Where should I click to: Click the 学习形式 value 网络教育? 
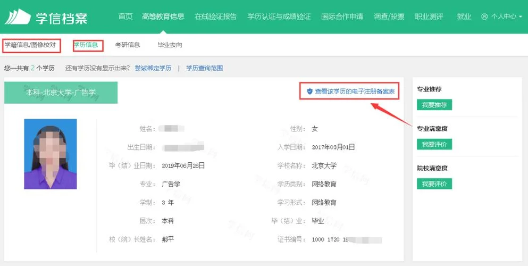pyautogui.click(x=324, y=203)
